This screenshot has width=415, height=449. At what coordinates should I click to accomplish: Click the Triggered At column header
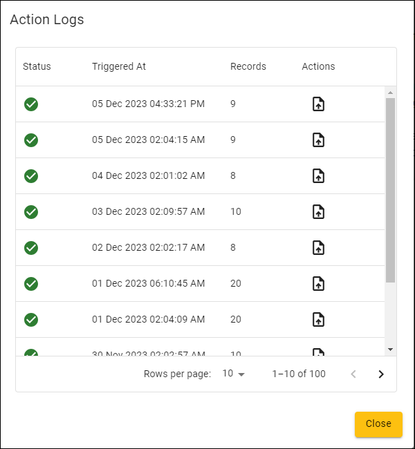[x=119, y=66]
